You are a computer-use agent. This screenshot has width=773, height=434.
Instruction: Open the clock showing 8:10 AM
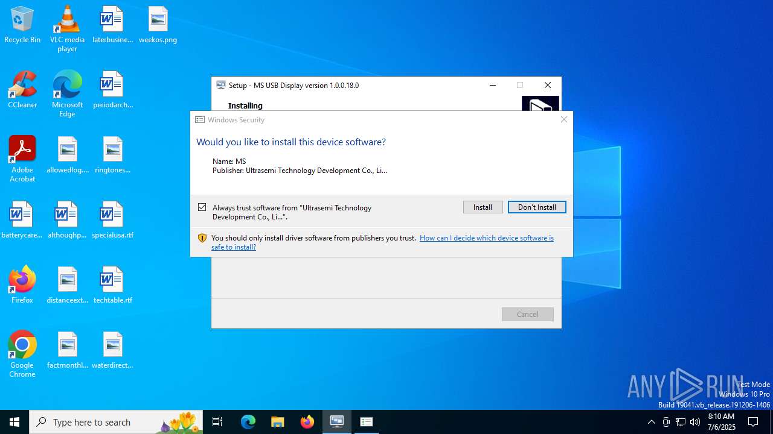[x=721, y=422]
